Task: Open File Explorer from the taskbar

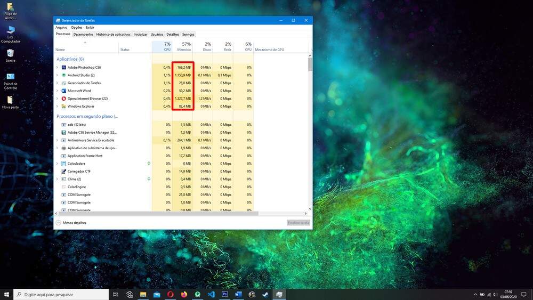Action: 143,294
